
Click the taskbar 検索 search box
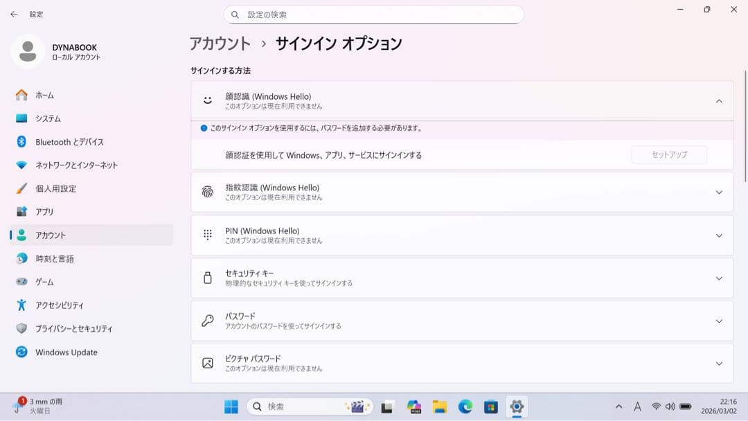[310, 406]
